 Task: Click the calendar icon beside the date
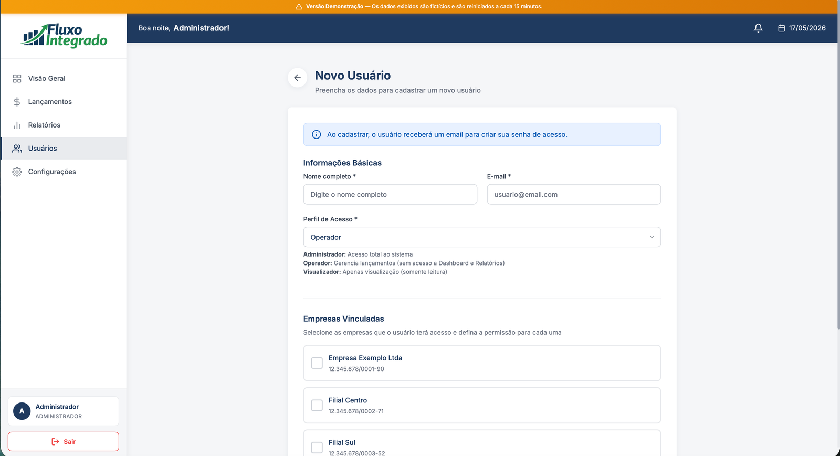781,28
